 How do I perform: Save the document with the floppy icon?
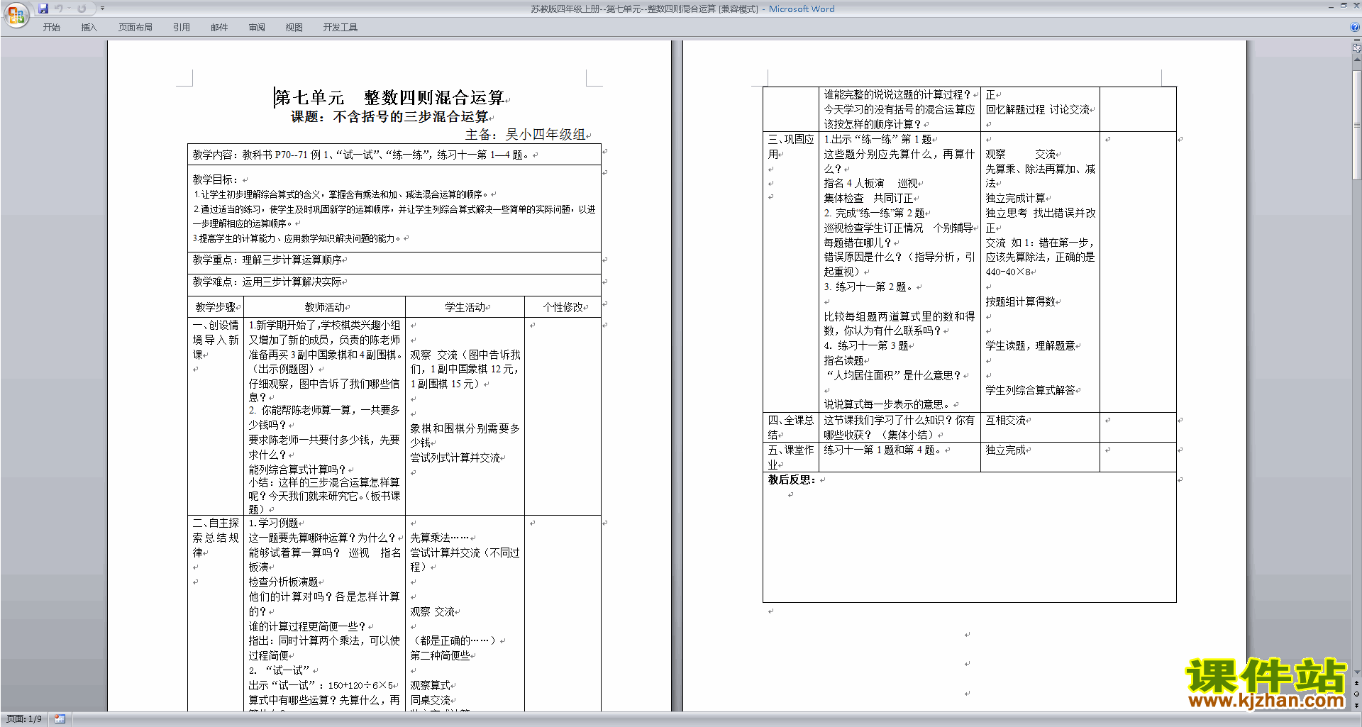tap(43, 9)
